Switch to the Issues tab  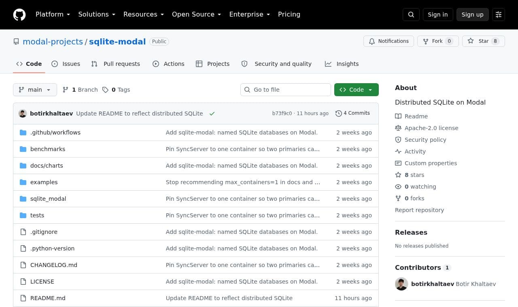point(66,64)
